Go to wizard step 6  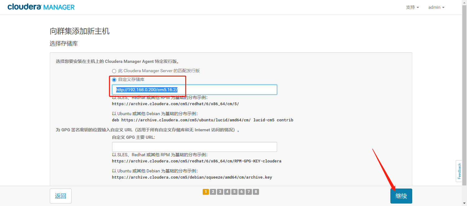[x=242, y=192]
